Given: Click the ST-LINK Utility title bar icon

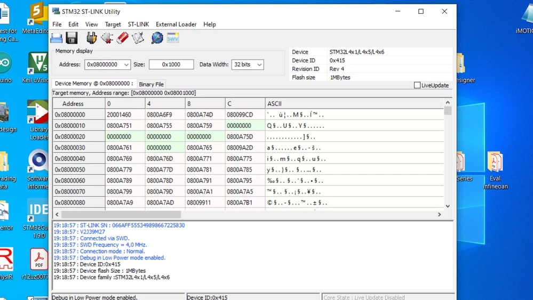Looking at the screenshot, I should pos(55,11).
